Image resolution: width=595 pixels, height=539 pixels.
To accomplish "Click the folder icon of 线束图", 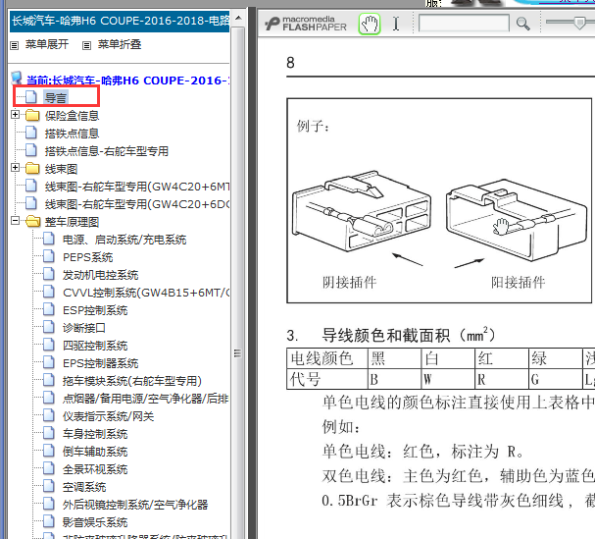I will click(32, 169).
